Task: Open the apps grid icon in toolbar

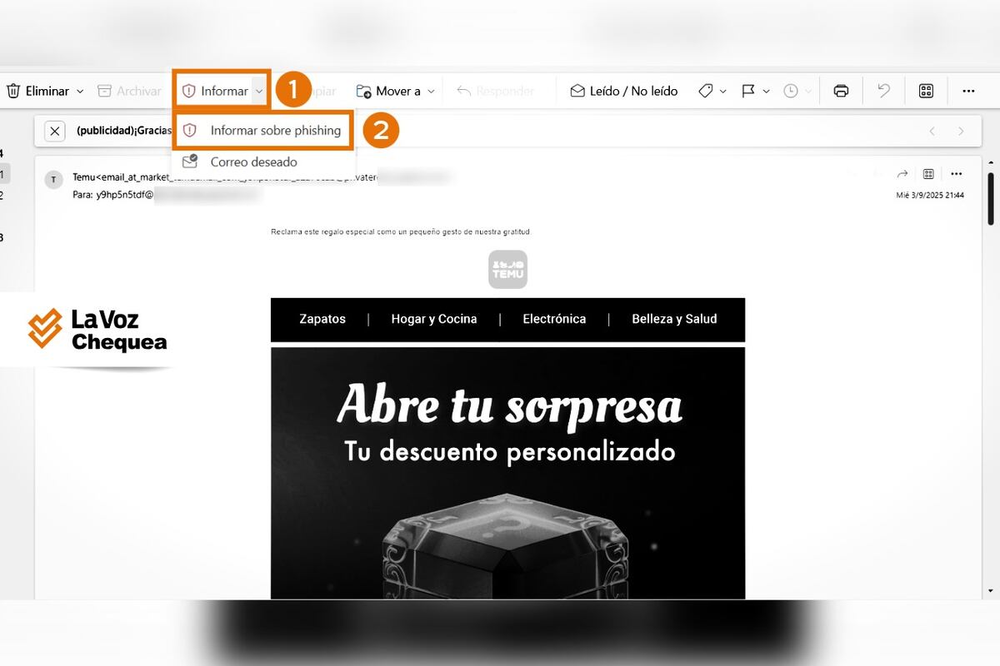Action: pos(926,91)
